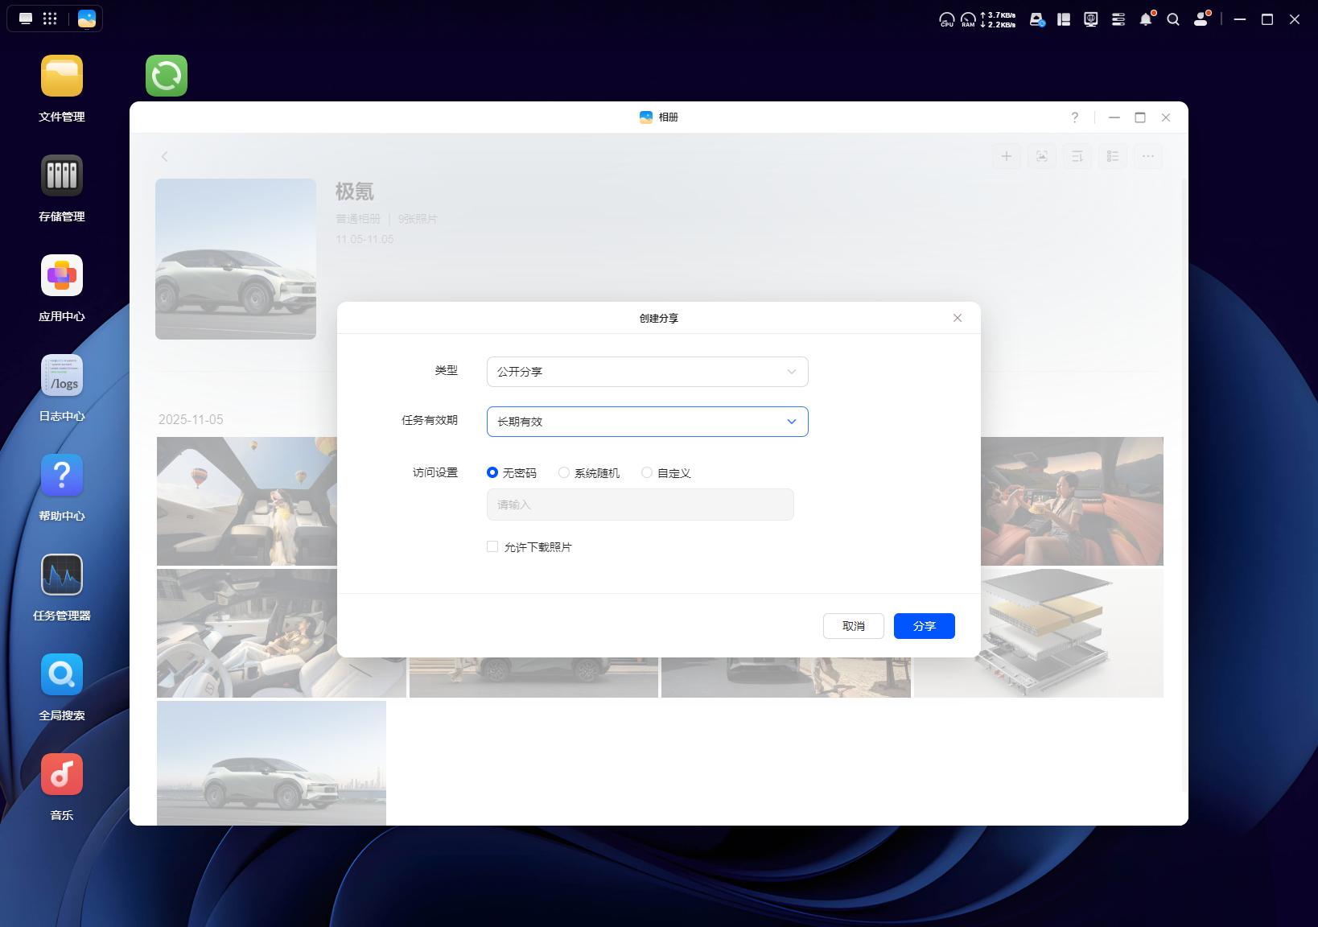Screen dimensions: 1318x927
Task: Open the three-dot more menu in the album toolbar
Action: [1148, 156]
